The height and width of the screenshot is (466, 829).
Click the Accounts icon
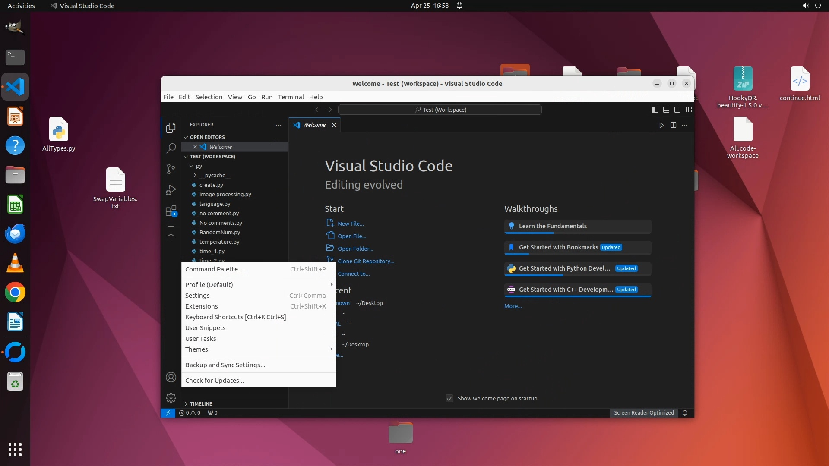coord(171,377)
